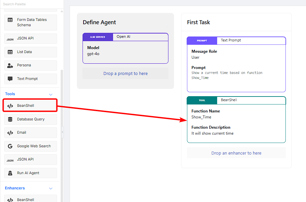306x202 pixels.
Task: Select the List Data palette item
Action: [31, 52]
